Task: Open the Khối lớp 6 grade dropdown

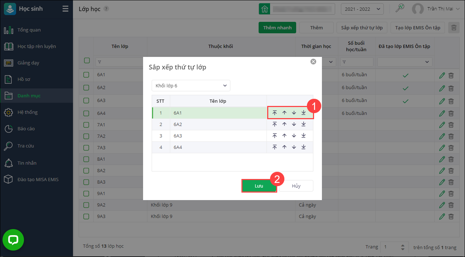Action: 191,86
